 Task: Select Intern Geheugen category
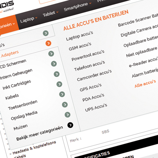(16, 74)
